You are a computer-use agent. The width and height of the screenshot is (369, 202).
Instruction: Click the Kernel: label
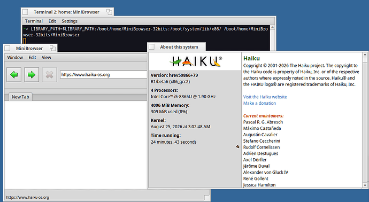158,120
